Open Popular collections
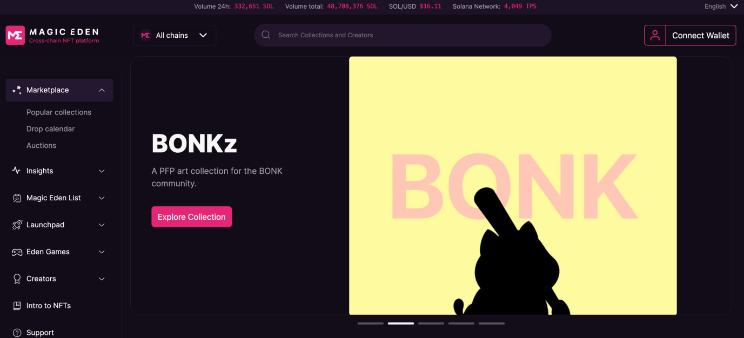The image size is (744, 338). pos(59,112)
